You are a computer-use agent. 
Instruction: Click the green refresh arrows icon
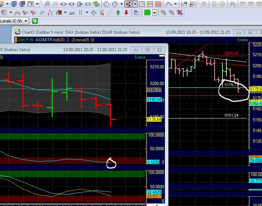click(96, 4)
